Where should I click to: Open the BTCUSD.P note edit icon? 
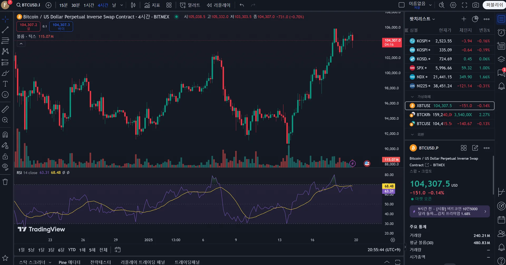[475, 148]
